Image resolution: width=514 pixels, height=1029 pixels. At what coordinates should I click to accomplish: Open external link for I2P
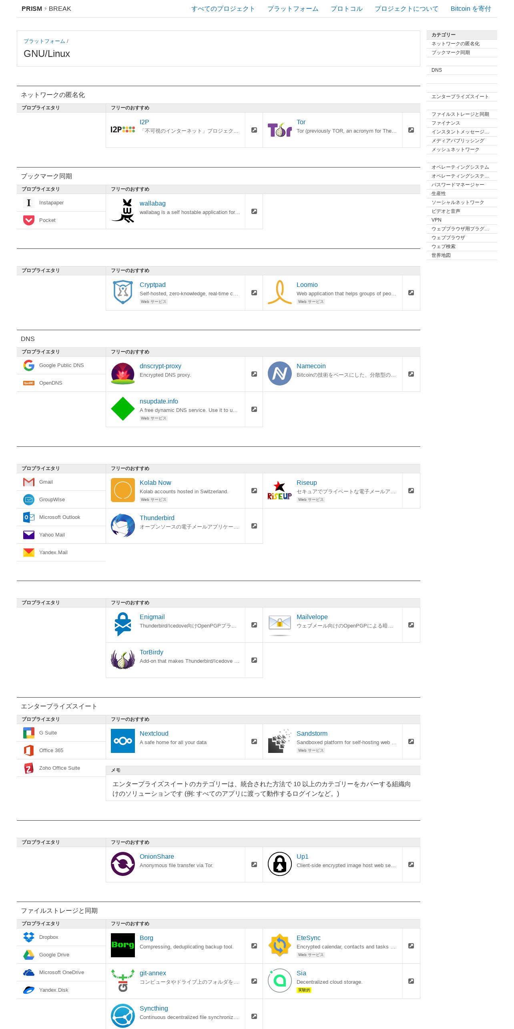coord(254,130)
